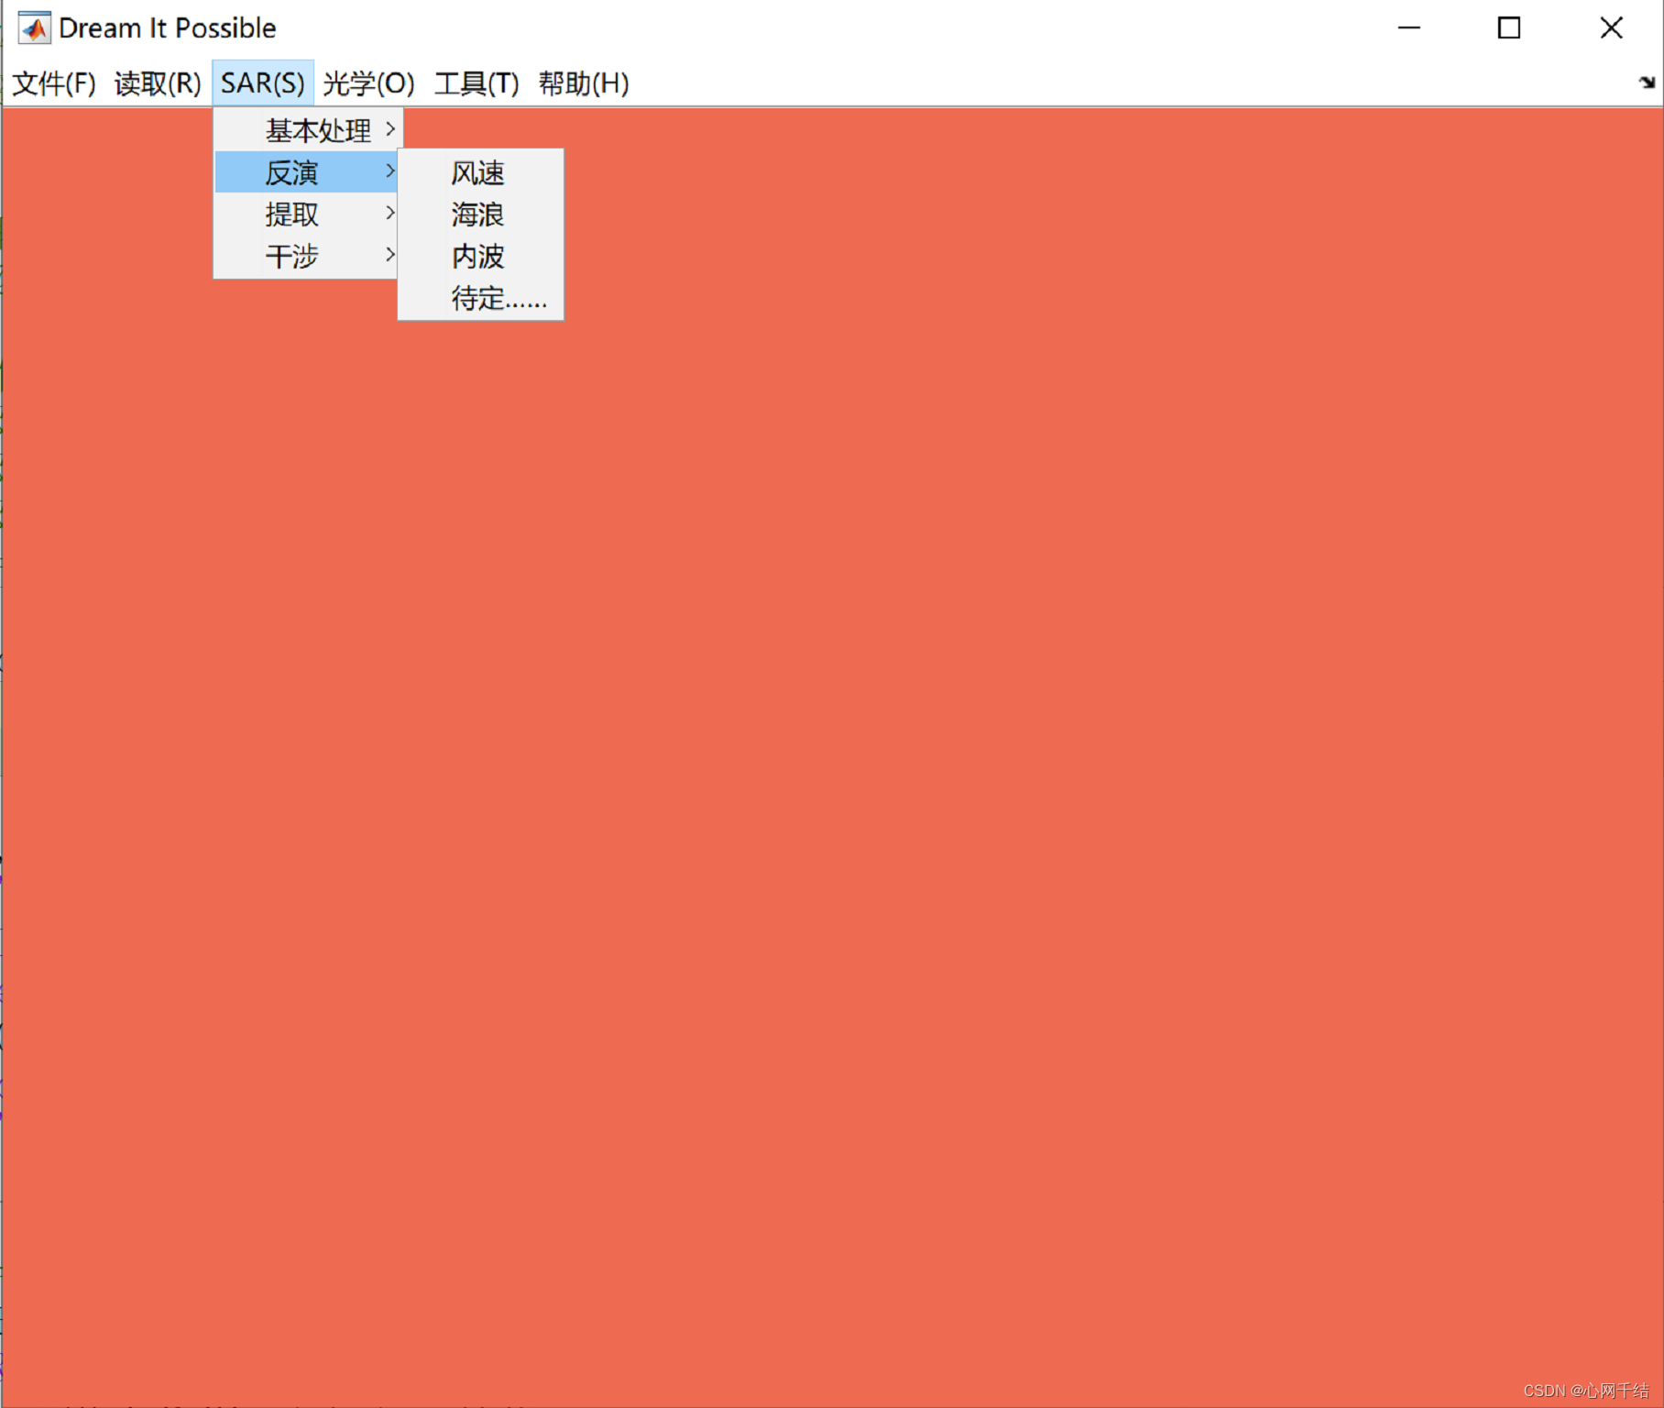Expand the 基本处理 submenu
The image size is (1664, 1408).
pyautogui.click(x=308, y=130)
